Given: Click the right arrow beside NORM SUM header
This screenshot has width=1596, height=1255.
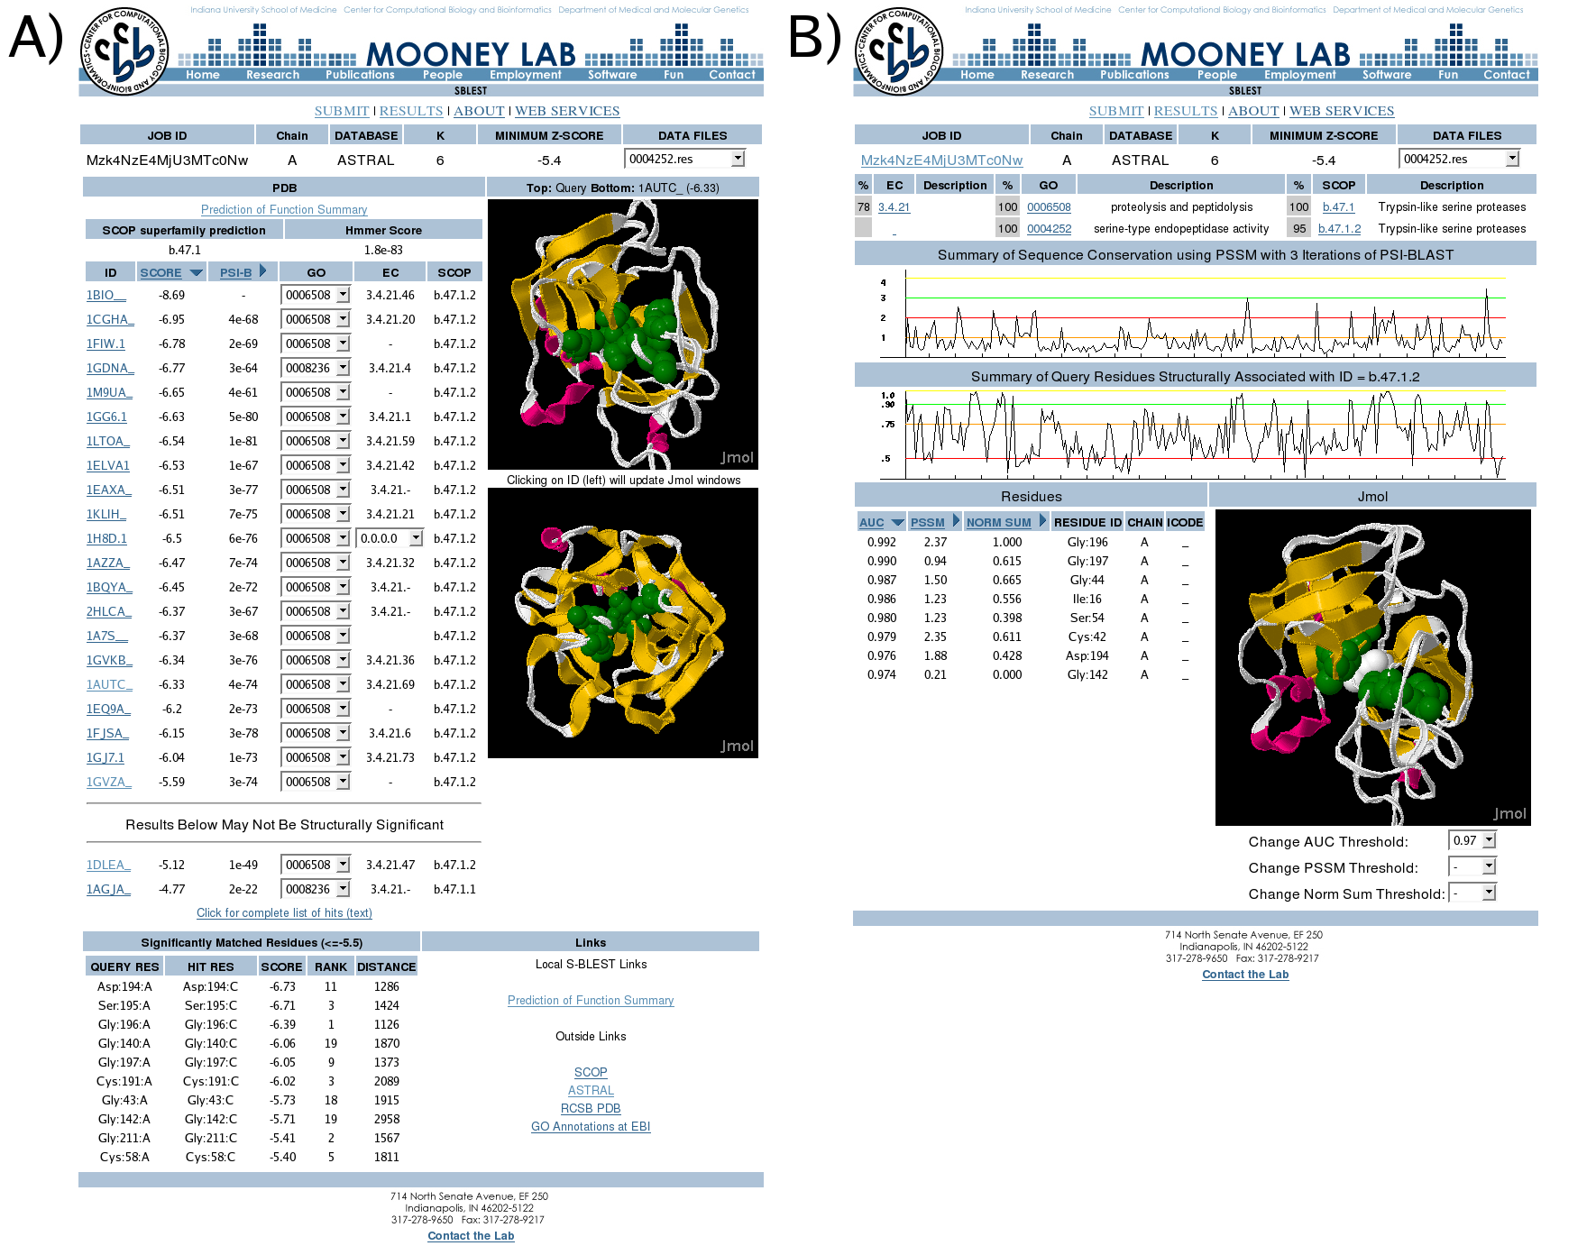Looking at the screenshot, I should (x=1042, y=521).
